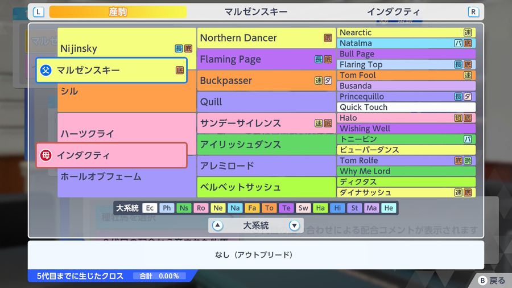Select the Quill cell
Image resolution: width=512 pixels, height=288 pixels.
click(266, 102)
